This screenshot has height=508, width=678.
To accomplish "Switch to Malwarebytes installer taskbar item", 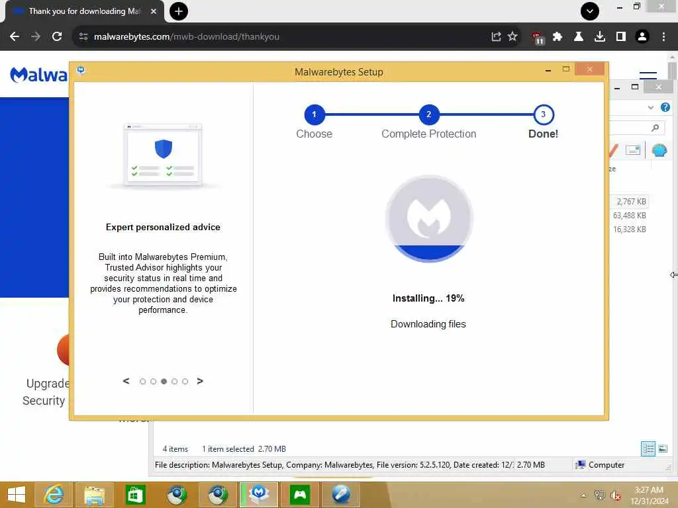I will 259,495.
